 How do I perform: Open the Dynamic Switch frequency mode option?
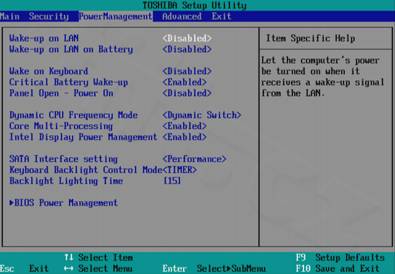(x=202, y=115)
